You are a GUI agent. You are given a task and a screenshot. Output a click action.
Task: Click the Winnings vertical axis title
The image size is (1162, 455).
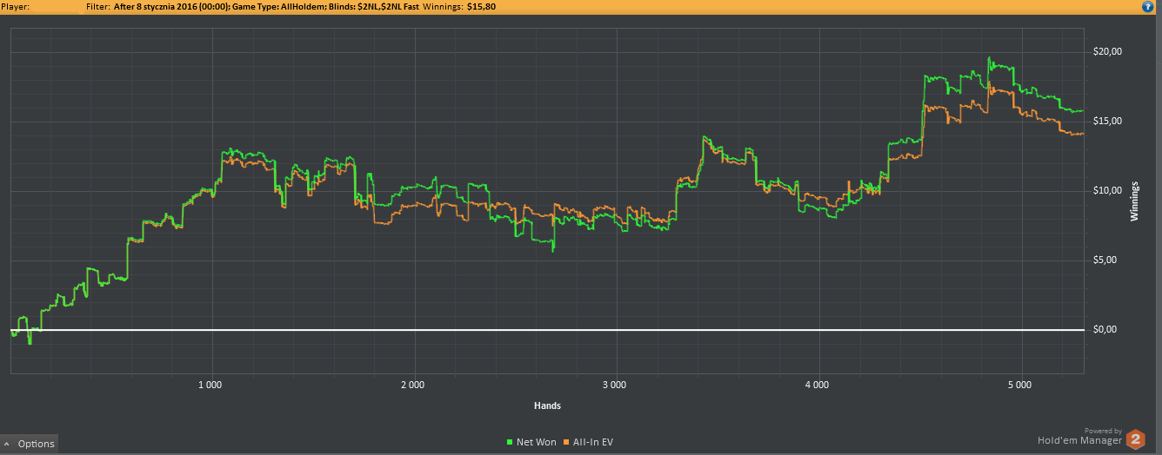[1135, 201]
